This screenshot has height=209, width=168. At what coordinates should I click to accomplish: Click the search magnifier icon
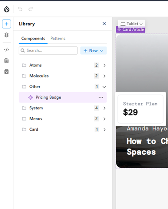23,51
